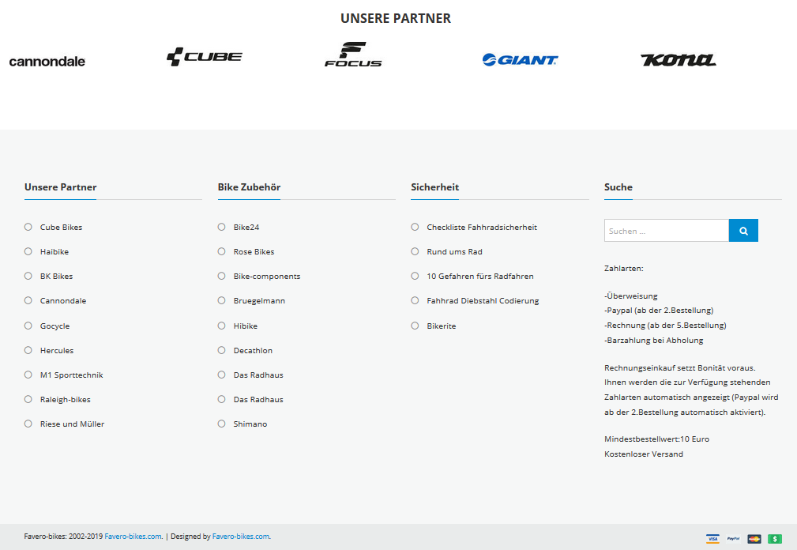Click the Bike Zubehör column heading
Image resolution: width=797 pixels, height=550 pixels.
click(x=249, y=187)
